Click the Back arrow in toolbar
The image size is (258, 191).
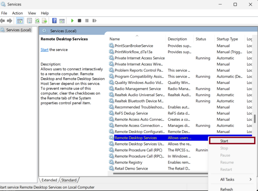point(3,21)
